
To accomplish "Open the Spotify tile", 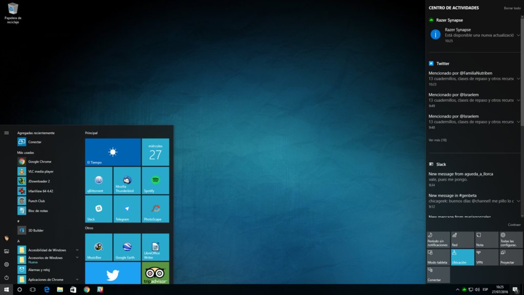I will pyautogui.click(x=156, y=181).
